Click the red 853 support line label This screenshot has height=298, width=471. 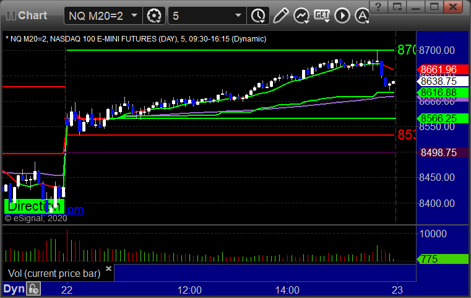tap(407, 135)
